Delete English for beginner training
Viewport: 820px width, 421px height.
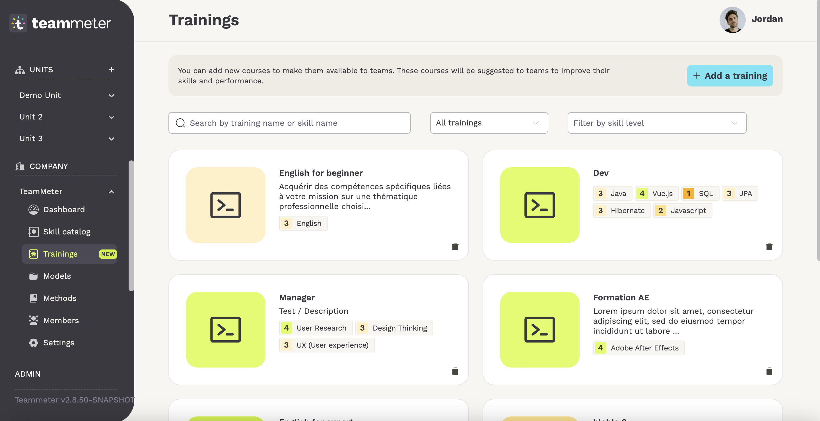pos(455,247)
